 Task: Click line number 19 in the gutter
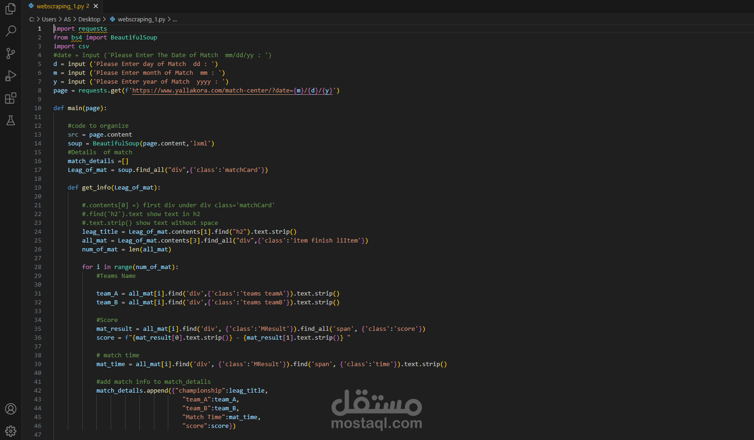pyautogui.click(x=38, y=188)
